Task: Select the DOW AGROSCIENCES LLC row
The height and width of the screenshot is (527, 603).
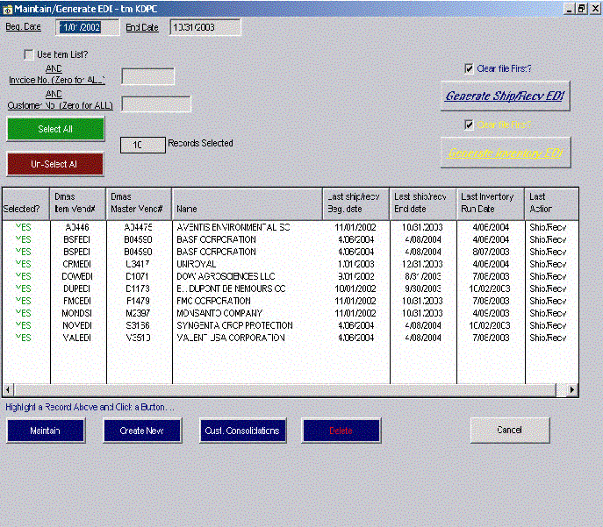Action: coord(291,276)
